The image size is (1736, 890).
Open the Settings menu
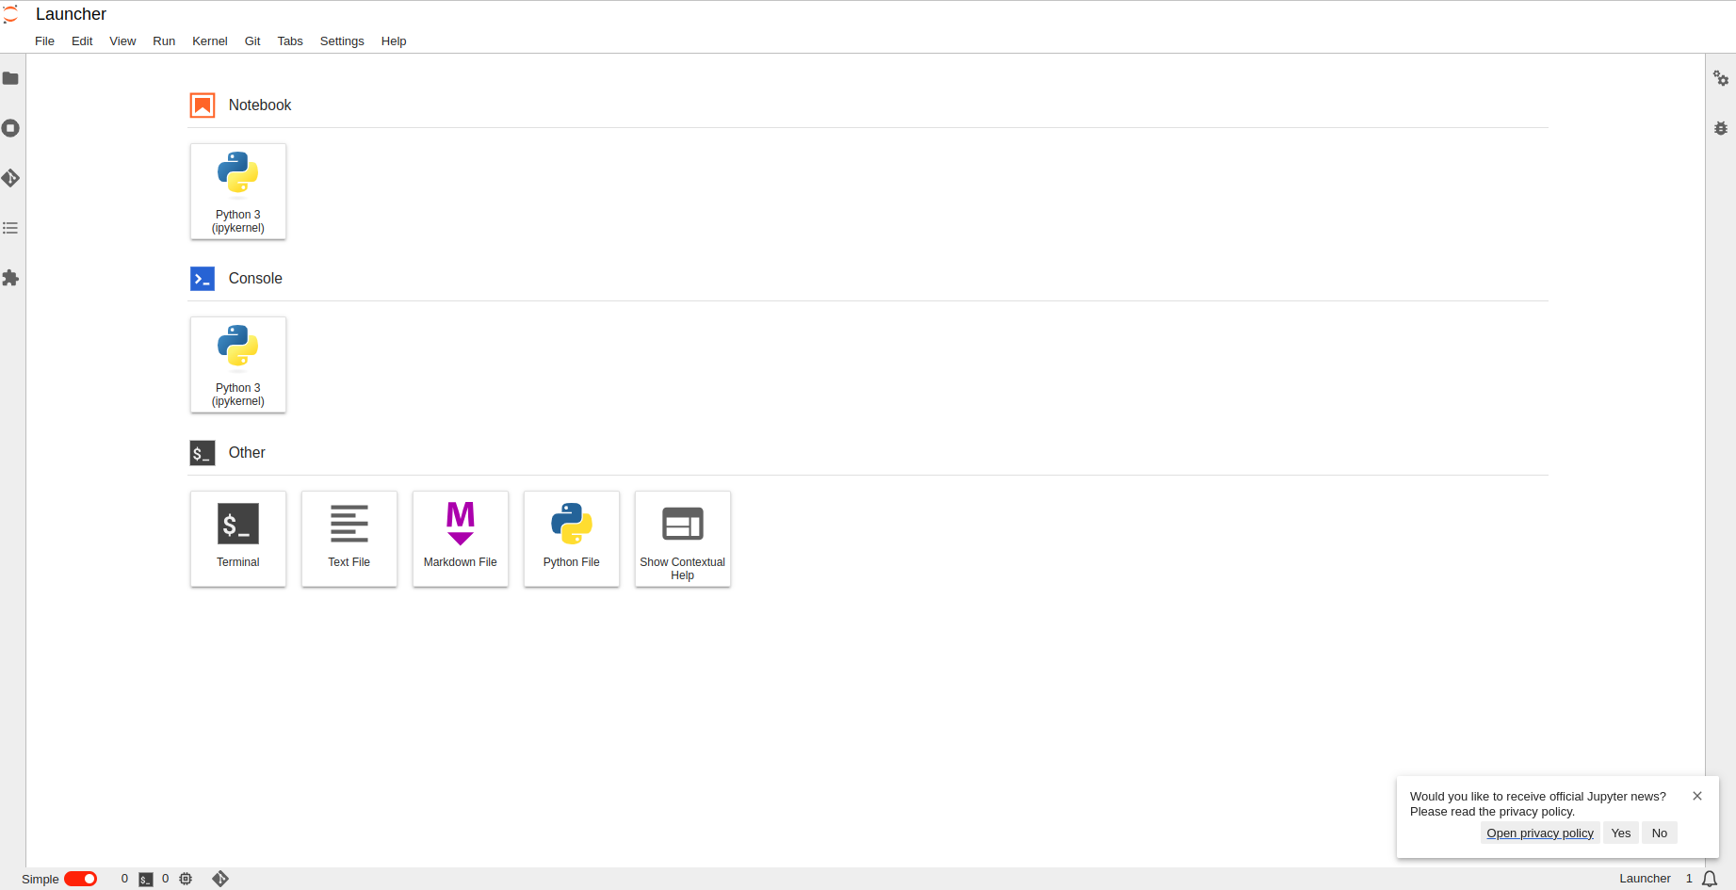tap(342, 41)
